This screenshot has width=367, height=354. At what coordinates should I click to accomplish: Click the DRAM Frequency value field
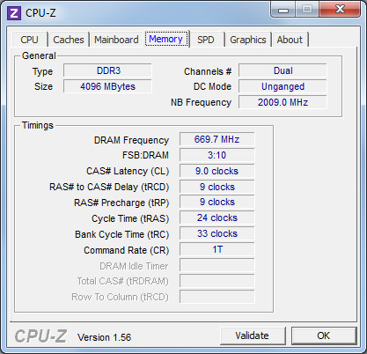tap(217, 139)
